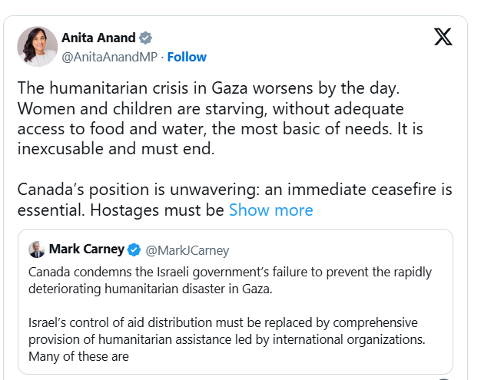Open Mark Carney's small avatar image
The image size is (481, 380).
(37, 249)
